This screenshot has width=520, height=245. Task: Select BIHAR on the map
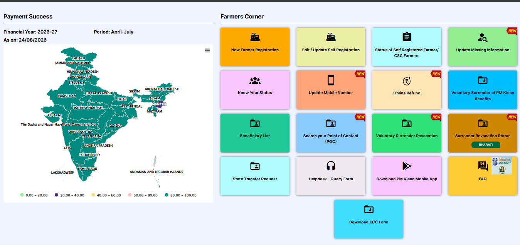(x=122, y=99)
